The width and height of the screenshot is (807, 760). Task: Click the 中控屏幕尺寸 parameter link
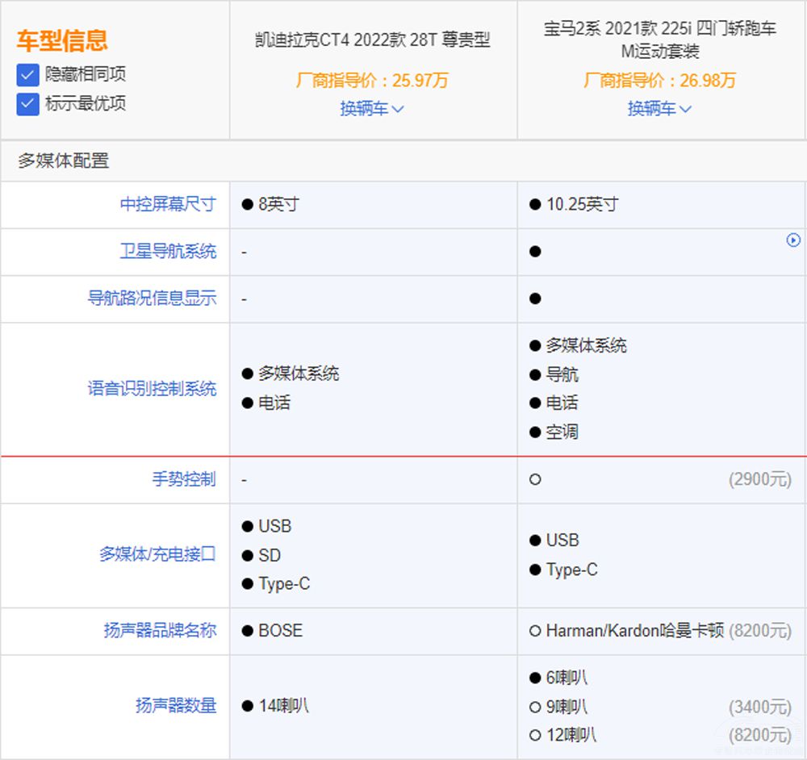coord(168,204)
